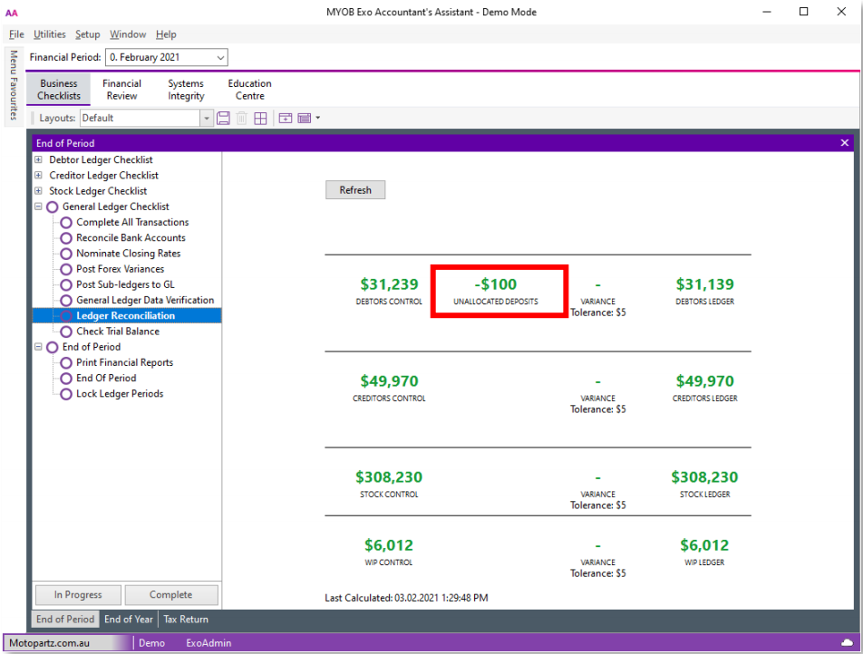863x654 pixels.
Task: Switch to Financial Review tab
Action: coord(121,90)
